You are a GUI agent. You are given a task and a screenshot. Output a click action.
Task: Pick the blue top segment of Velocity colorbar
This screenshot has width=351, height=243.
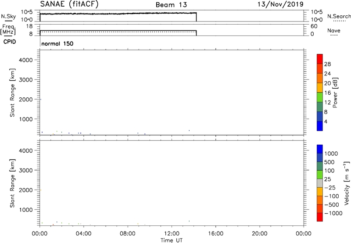click(x=320, y=149)
